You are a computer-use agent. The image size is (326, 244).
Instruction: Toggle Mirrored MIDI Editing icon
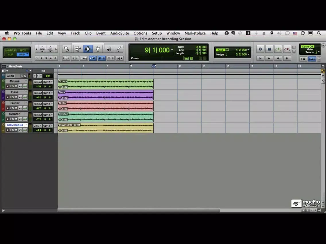[x=84, y=58]
